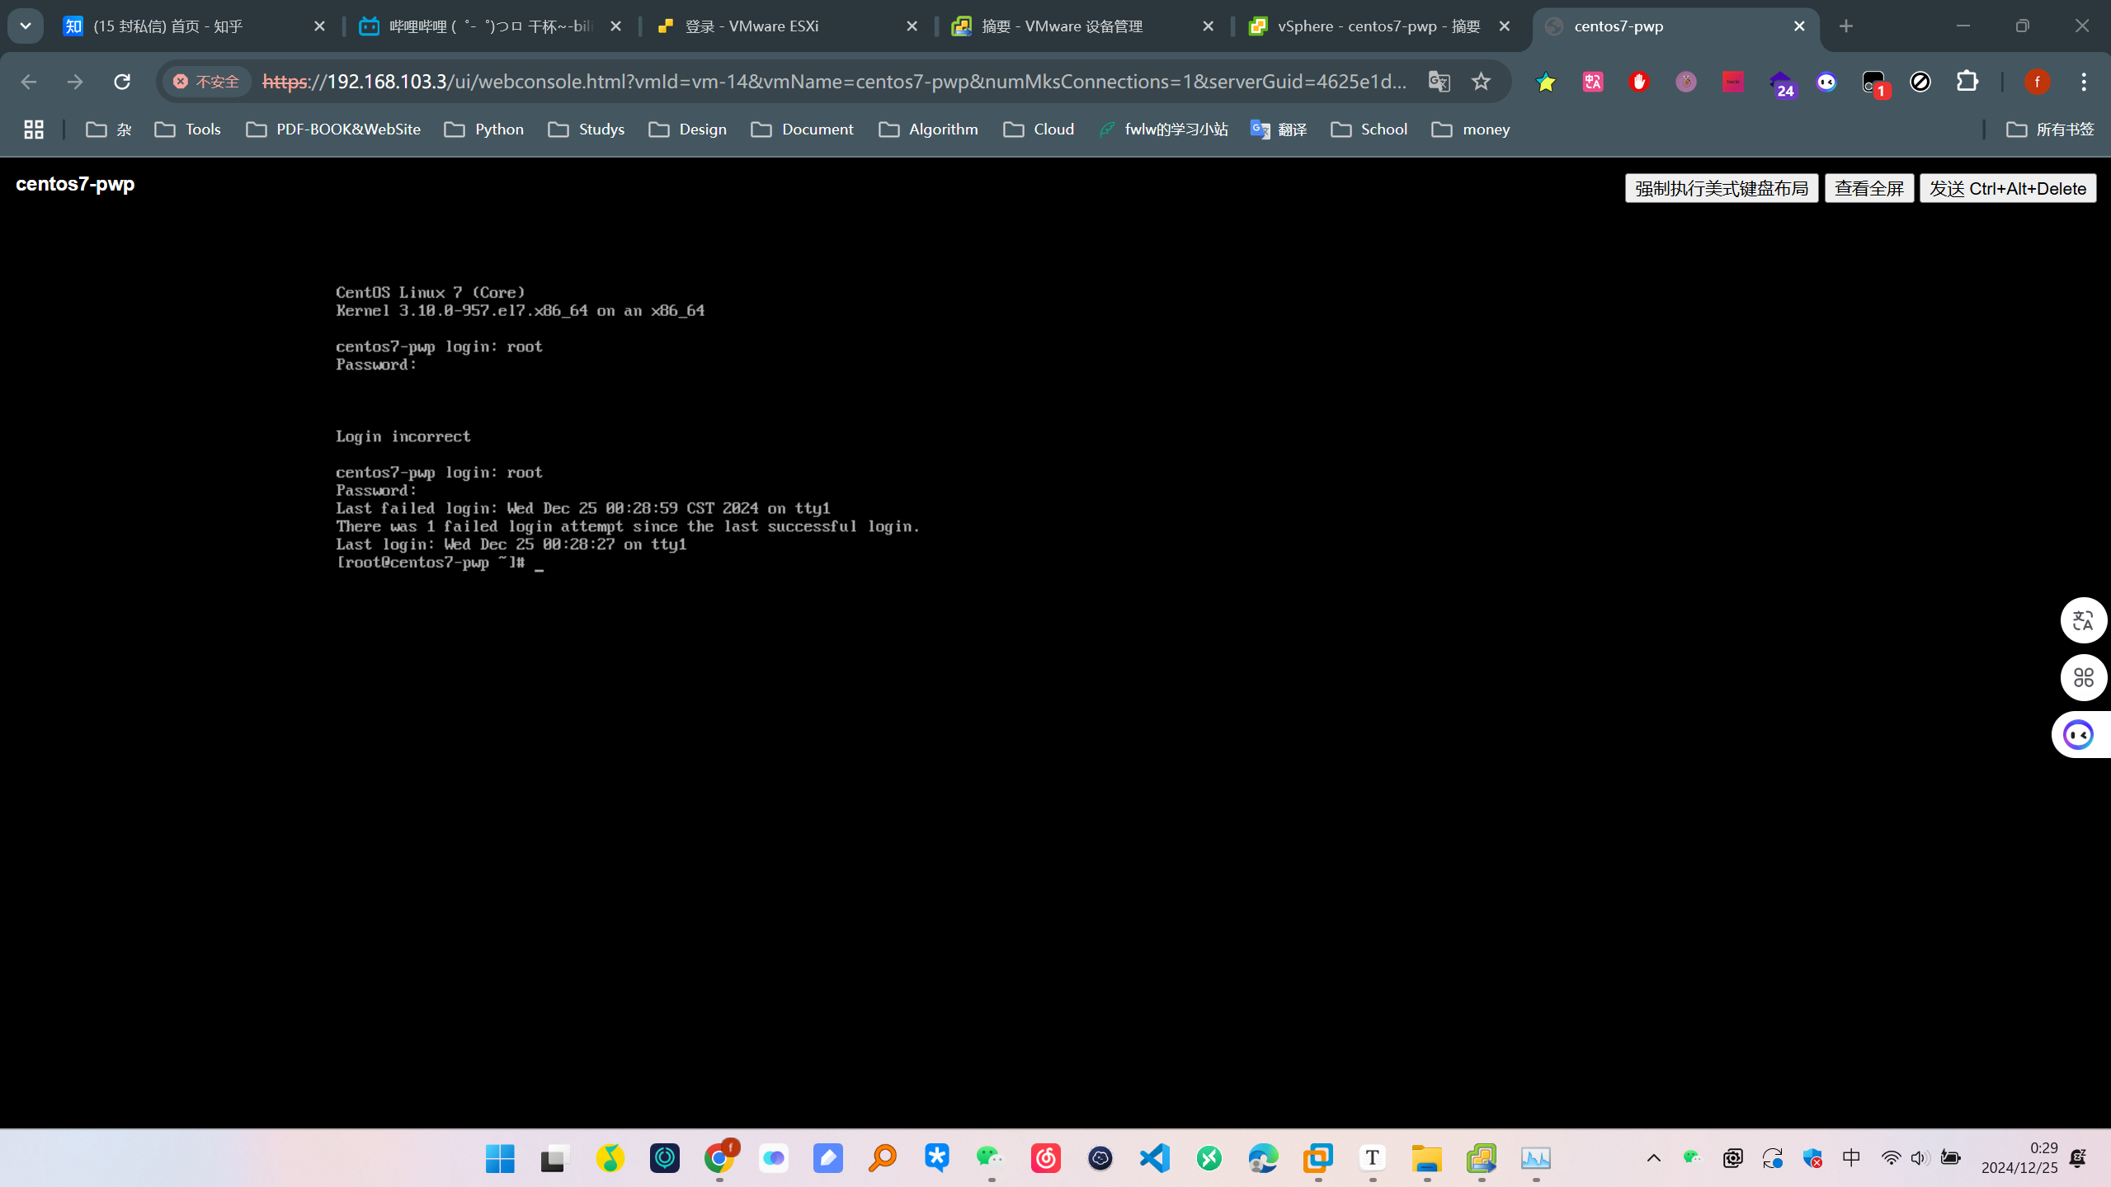Show hidden system tray icons
This screenshot has width=2111, height=1187.
(x=1653, y=1158)
